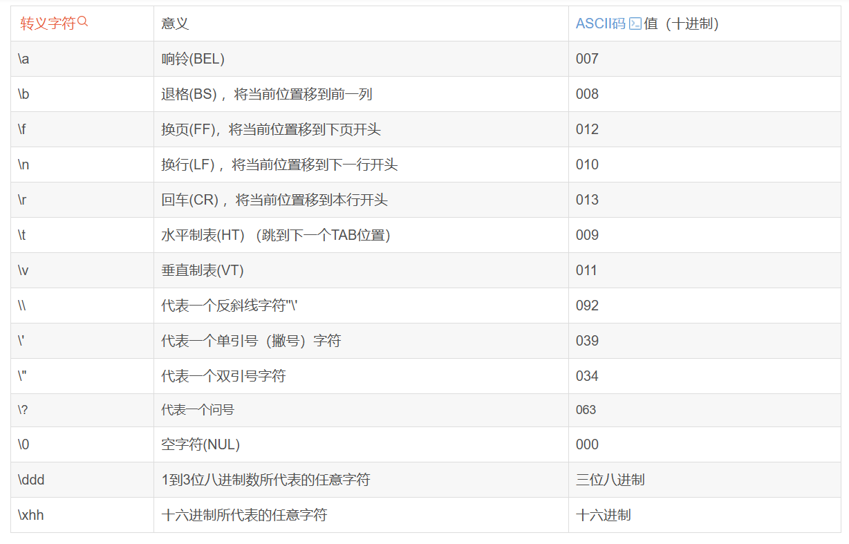
Task: Click the 回车(CR) description cell
Action: (x=361, y=200)
